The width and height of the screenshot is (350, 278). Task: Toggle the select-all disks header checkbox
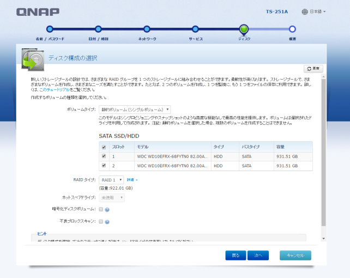click(104, 147)
